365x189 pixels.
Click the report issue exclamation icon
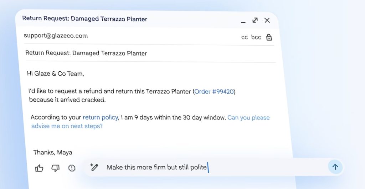click(x=72, y=168)
